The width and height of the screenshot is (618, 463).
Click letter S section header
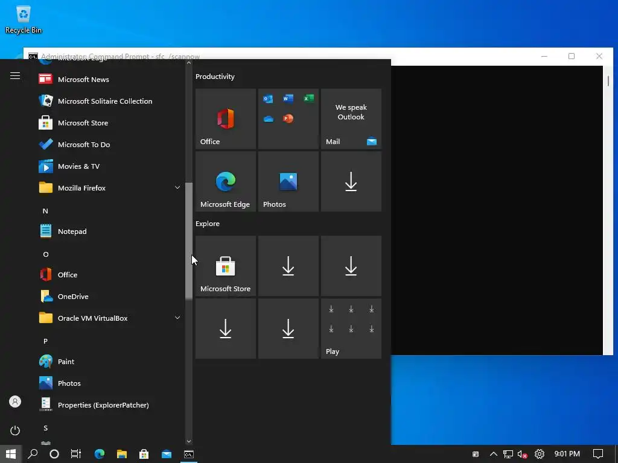(x=45, y=428)
